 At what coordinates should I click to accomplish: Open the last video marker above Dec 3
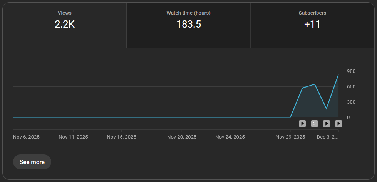point(338,124)
